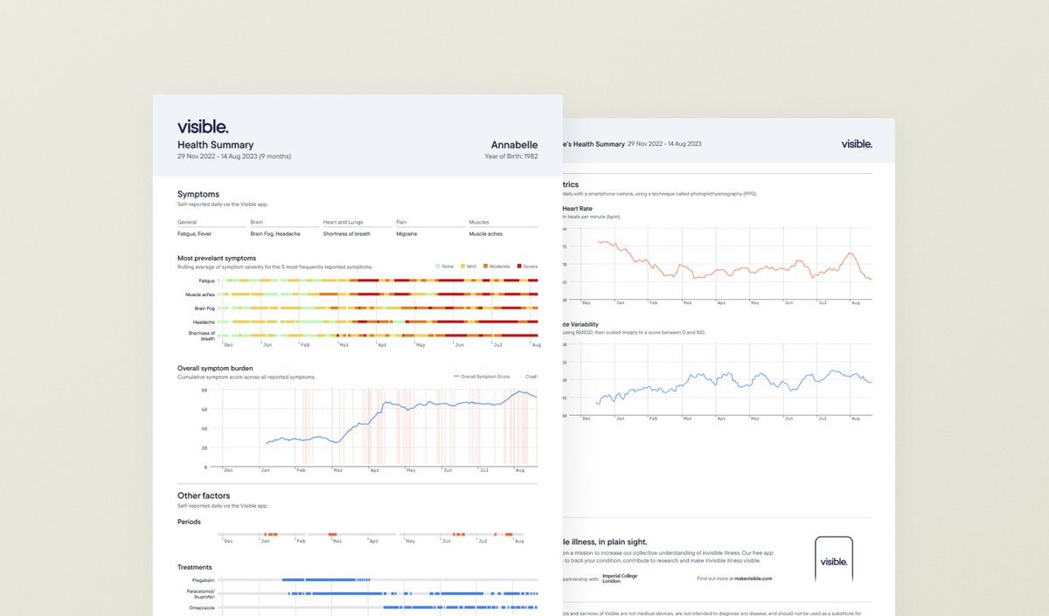Click the Overall Symptom Score legend entry
This screenshot has width=1049, height=616.
tap(482, 377)
